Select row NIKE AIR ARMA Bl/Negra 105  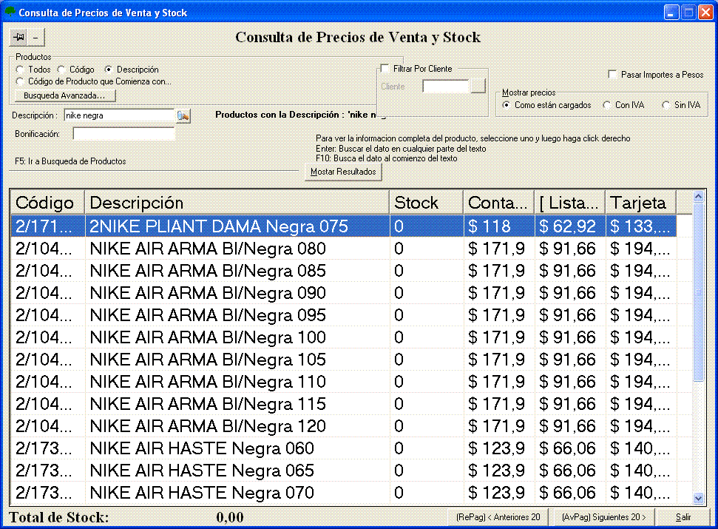pyautogui.click(x=343, y=360)
